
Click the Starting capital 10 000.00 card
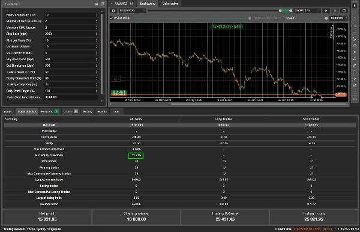136,217
